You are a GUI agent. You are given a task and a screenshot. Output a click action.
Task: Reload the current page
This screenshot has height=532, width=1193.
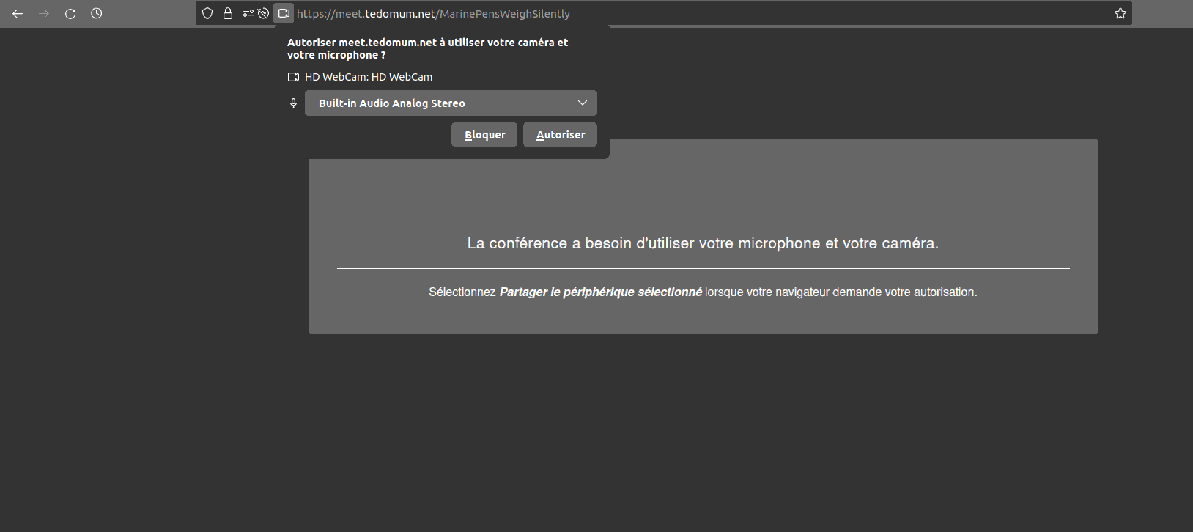click(x=70, y=14)
